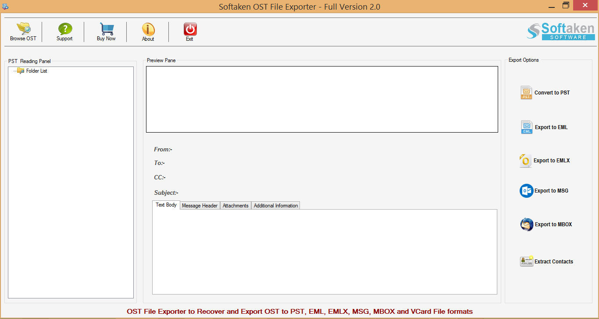This screenshot has height=319, width=599.
Task: Open the Attachments tab
Action: click(x=235, y=206)
